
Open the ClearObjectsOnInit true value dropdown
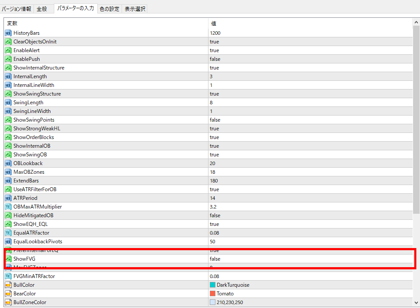pyautogui.click(x=215, y=42)
